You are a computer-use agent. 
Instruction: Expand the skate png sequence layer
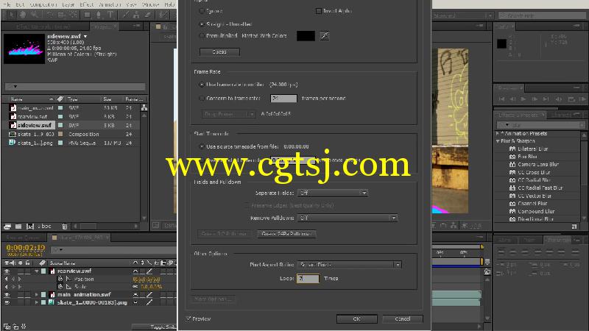pyautogui.click(x=36, y=302)
